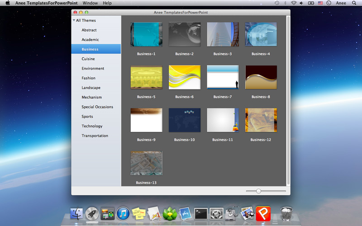The width and height of the screenshot is (362, 226).
Task: Click the Business-13 caption text
Action: tap(146, 183)
